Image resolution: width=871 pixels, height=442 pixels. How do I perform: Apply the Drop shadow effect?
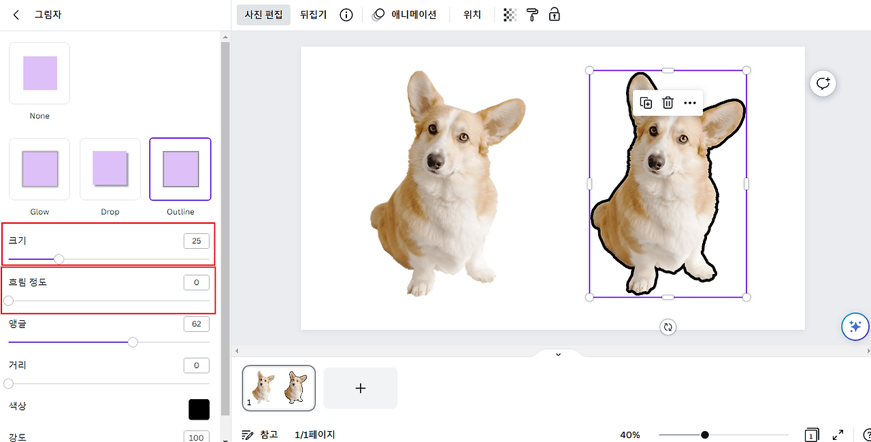[x=110, y=169]
